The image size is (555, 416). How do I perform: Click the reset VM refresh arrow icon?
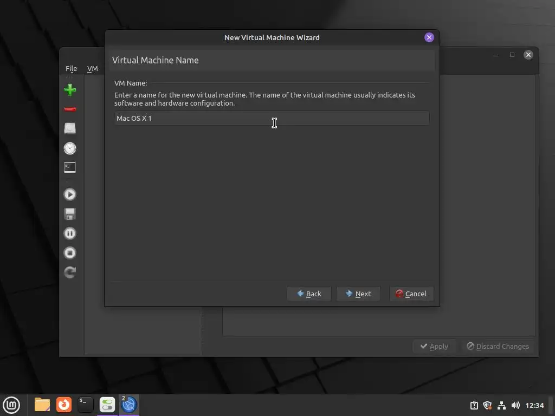(x=70, y=272)
